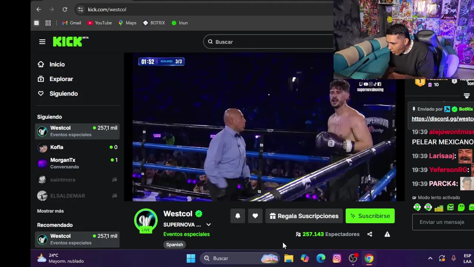Screen dimensions: 474x267
Task: Click Regala Suscripciones button
Action: pyautogui.click(x=304, y=216)
